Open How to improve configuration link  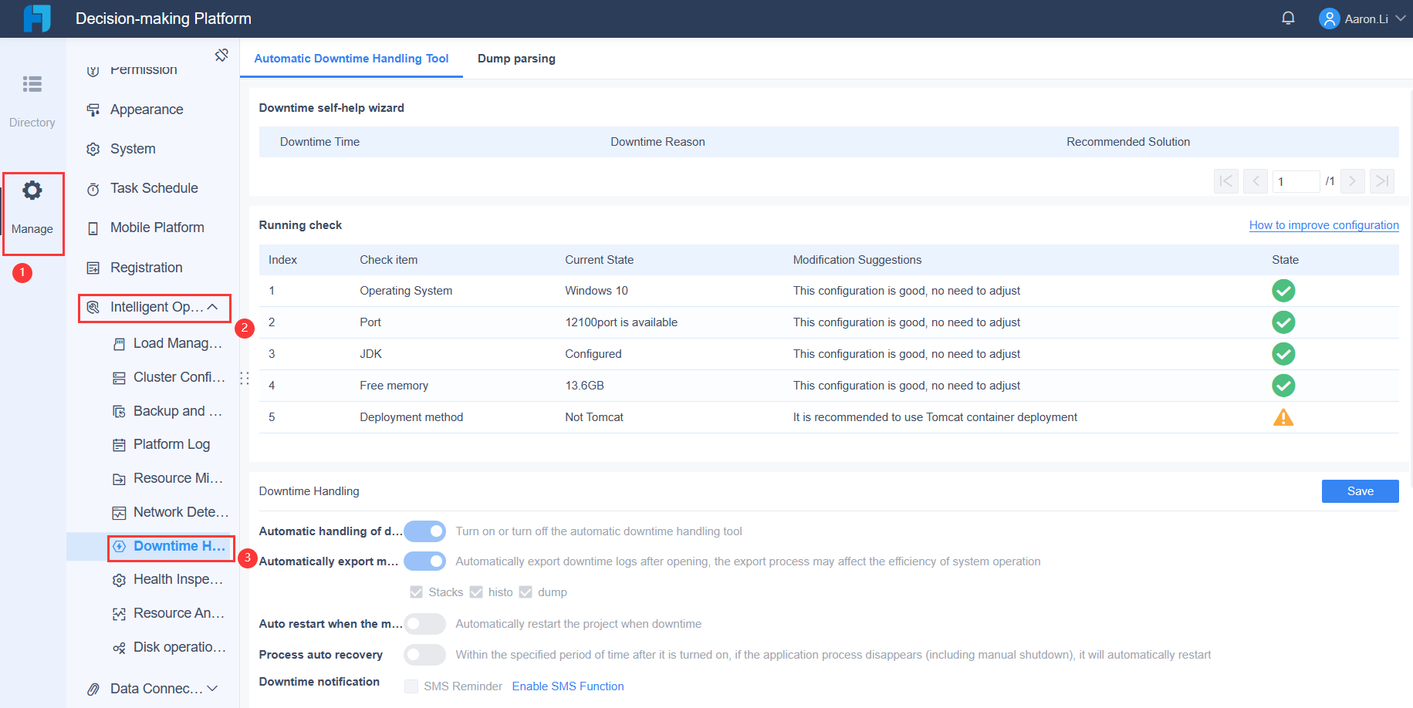(1323, 224)
